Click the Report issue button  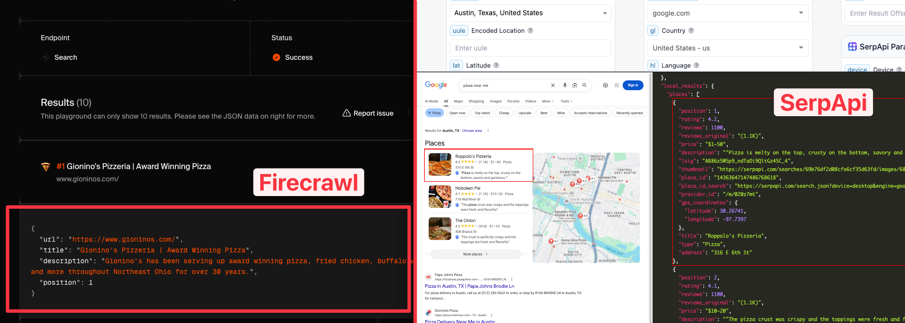click(368, 113)
